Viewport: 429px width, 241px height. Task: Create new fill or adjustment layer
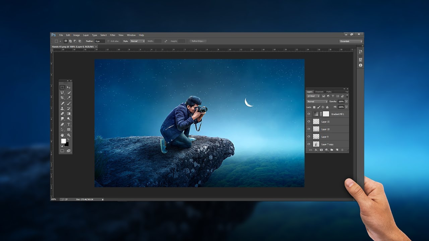327,150
